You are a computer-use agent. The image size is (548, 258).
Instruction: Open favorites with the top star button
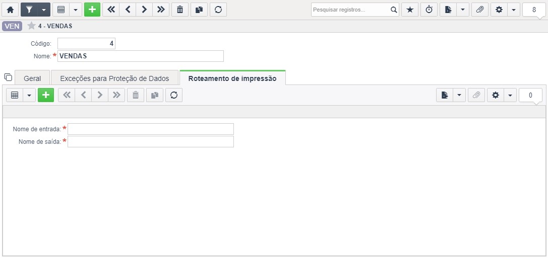coord(410,10)
